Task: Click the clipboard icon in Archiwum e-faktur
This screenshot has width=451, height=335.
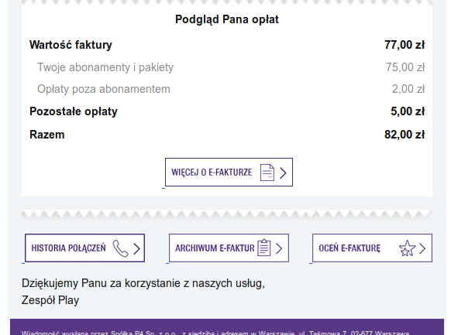Action: point(264,248)
